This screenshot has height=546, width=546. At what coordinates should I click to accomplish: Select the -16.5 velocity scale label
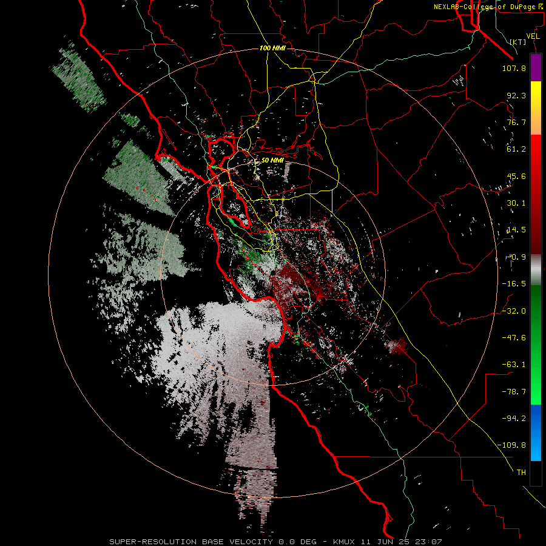point(514,284)
